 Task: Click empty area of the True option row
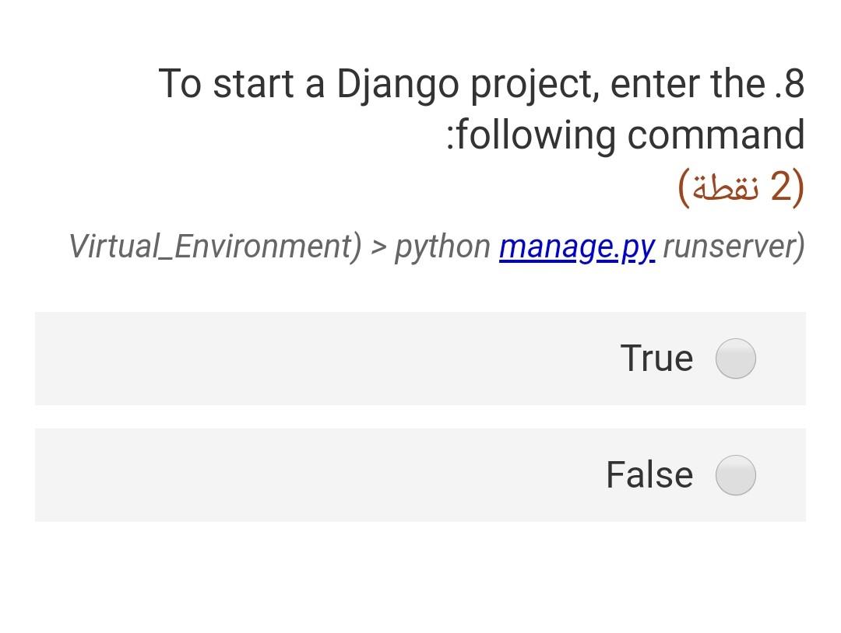click(x=322, y=358)
